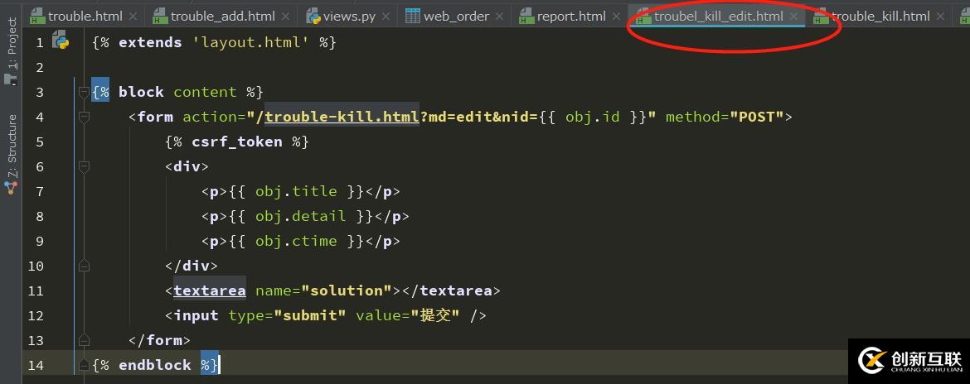970x384 pixels.
Task: Click obj.ctime on line 9
Action: (296, 241)
